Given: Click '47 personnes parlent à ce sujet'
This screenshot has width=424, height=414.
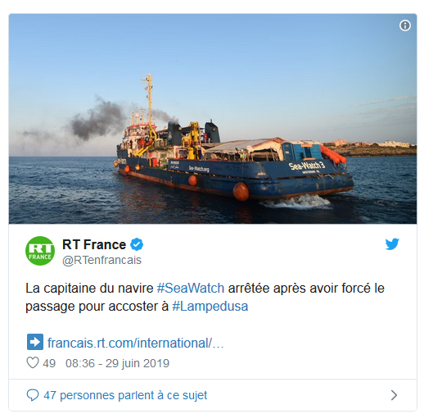Looking at the screenshot, I should [125, 395].
